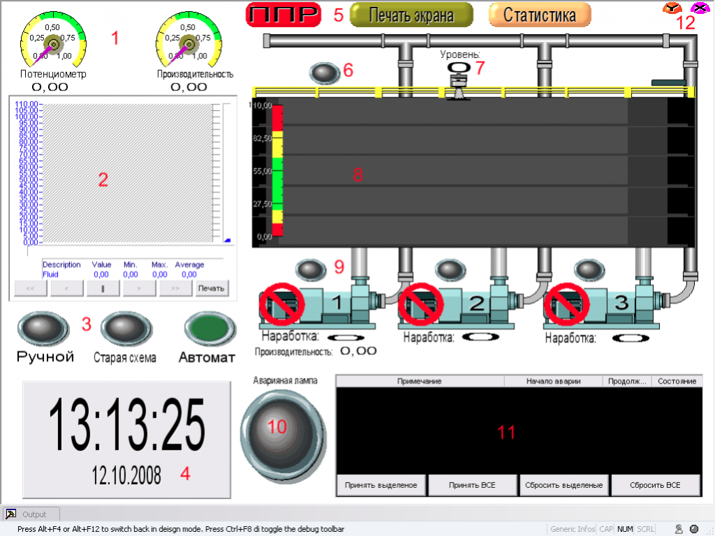Screen dimensions: 715x536
Task: Click the Начало аварии column header
Action: [x=553, y=381]
